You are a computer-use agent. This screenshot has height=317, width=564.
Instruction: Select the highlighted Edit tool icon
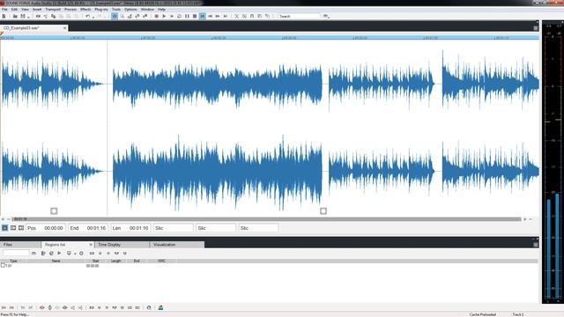115,16
